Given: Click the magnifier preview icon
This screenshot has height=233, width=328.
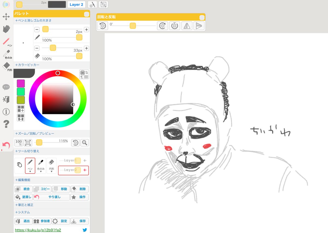Looking at the screenshot, I should (x=85, y=142).
